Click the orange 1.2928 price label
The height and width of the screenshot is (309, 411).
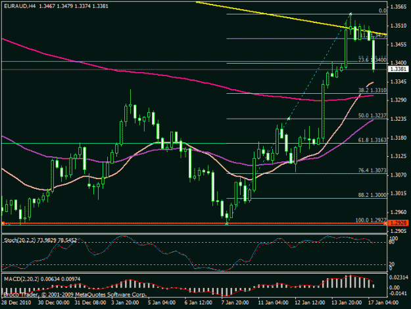tap(398, 223)
